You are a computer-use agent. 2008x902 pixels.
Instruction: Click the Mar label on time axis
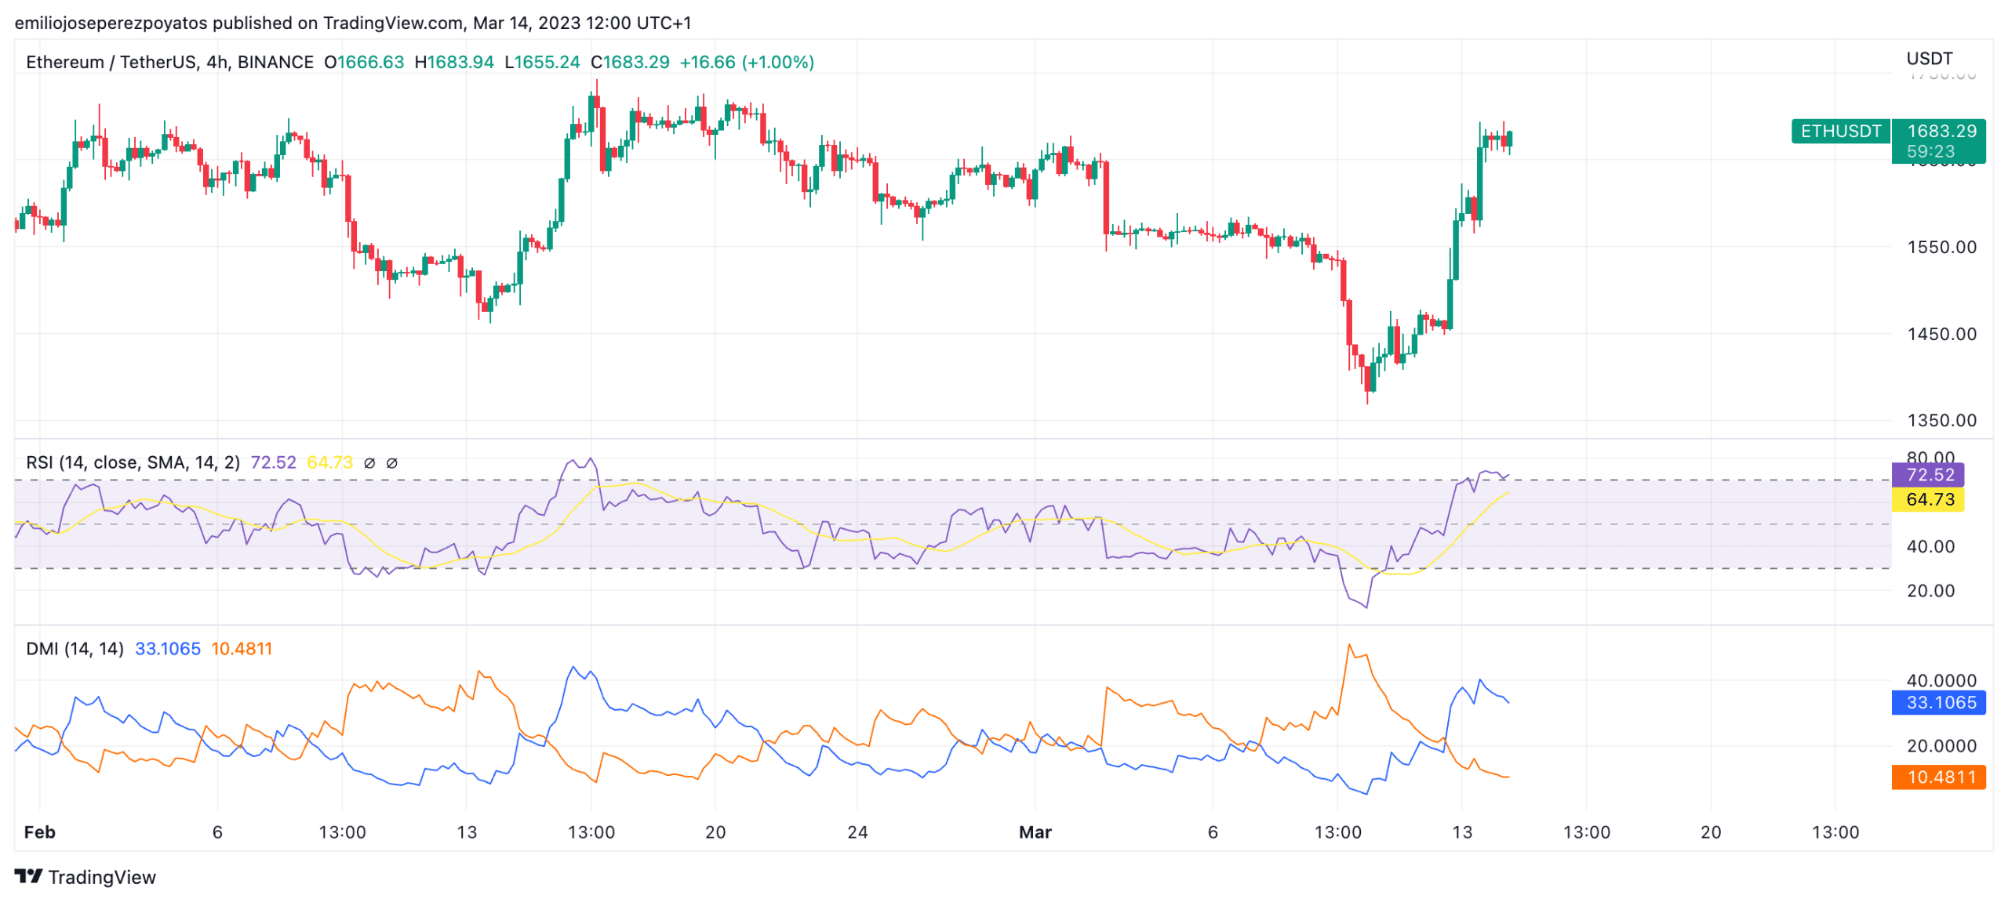(x=1035, y=832)
